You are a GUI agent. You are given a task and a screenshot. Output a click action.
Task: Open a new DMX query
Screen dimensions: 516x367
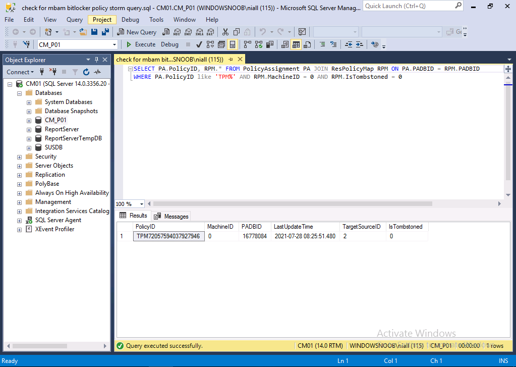pos(188,32)
